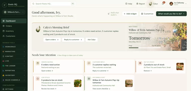The width and height of the screenshot is (191, 91).
Task: Click the Report bug icon
Action: tap(137, 4)
